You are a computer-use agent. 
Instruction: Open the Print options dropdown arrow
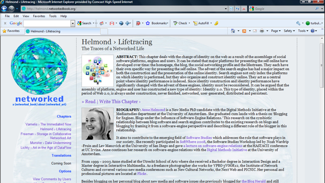(267, 31)
